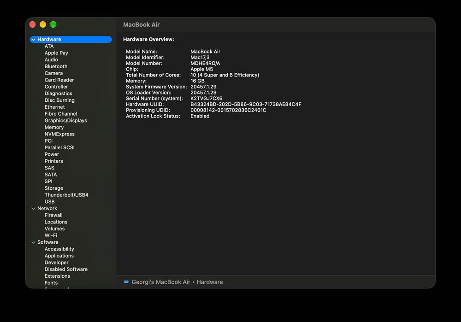View Thunderbolt/USB4 details

(x=66, y=195)
